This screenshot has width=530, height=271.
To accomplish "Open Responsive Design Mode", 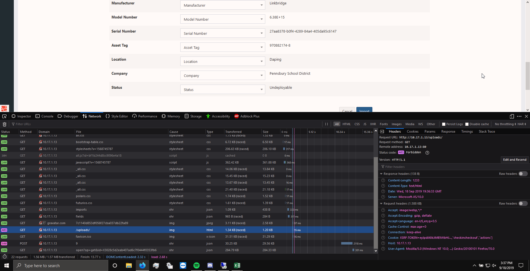I will point(512,116).
